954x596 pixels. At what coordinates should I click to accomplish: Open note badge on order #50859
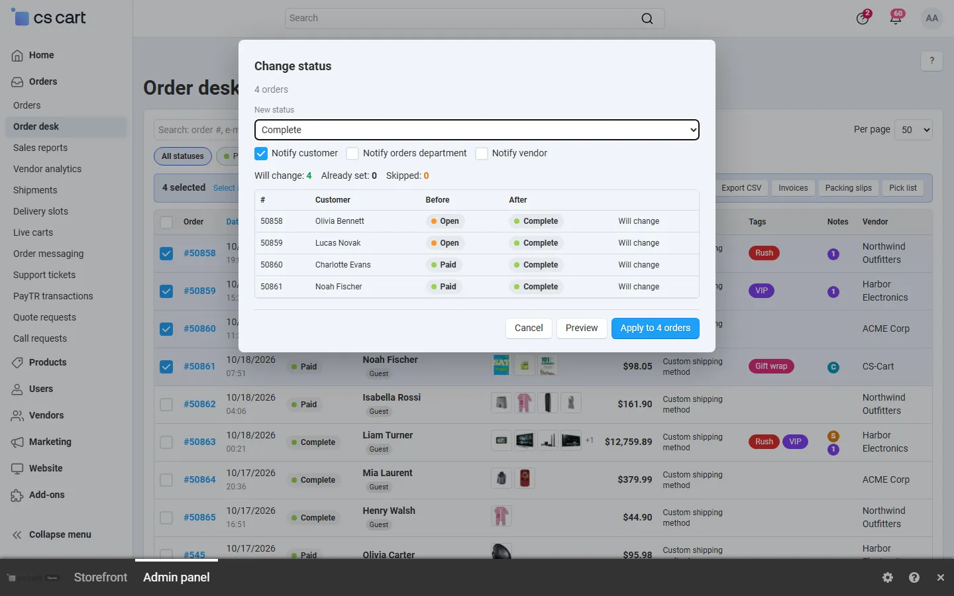[833, 291]
